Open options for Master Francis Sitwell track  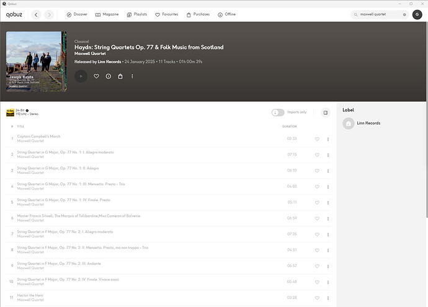(328, 218)
